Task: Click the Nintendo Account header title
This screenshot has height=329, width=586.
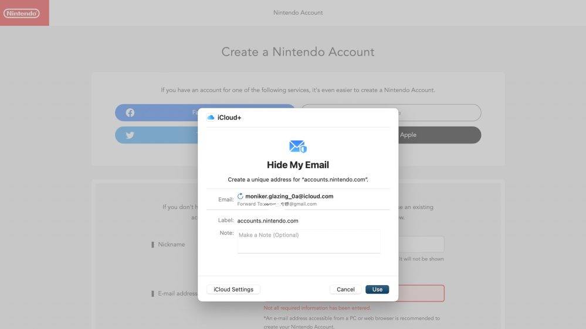Action: [298, 12]
